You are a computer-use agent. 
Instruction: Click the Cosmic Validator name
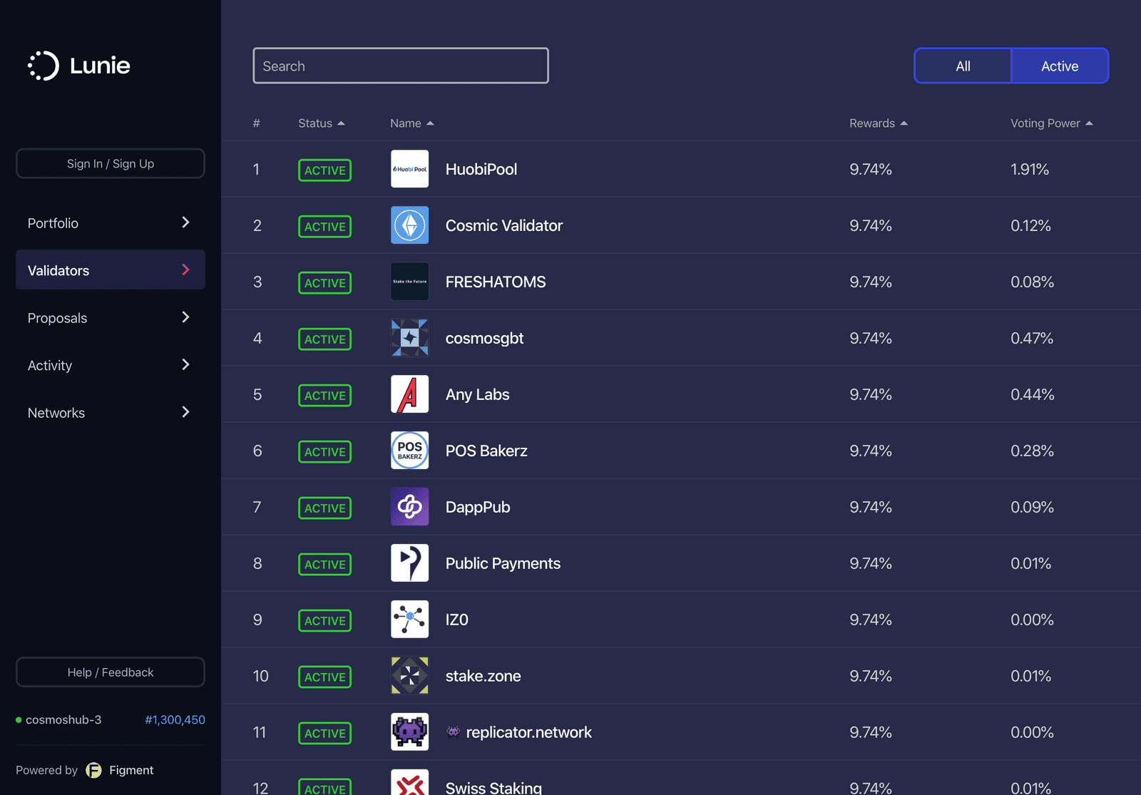click(504, 226)
